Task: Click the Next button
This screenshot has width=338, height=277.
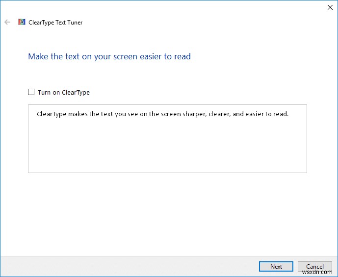Action: point(276,266)
